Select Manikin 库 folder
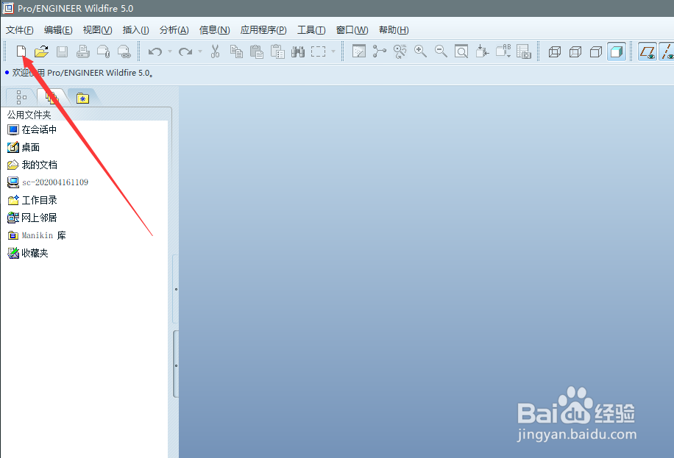Image resolution: width=674 pixels, height=458 pixels. pyautogui.click(x=37, y=235)
